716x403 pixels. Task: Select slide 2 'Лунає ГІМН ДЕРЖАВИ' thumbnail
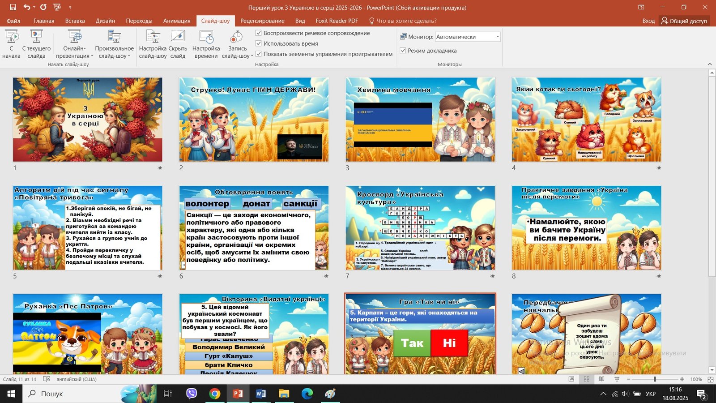pyautogui.click(x=254, y=120)
